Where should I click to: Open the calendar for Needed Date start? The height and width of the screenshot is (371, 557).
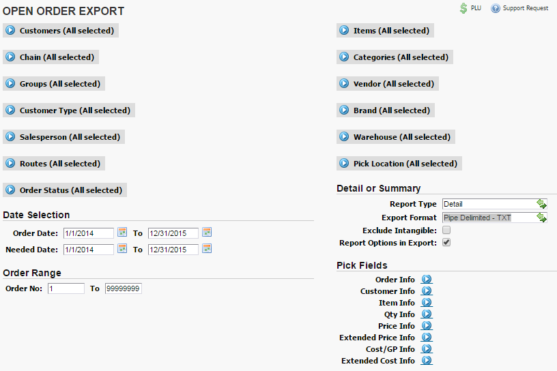[122, 248]
